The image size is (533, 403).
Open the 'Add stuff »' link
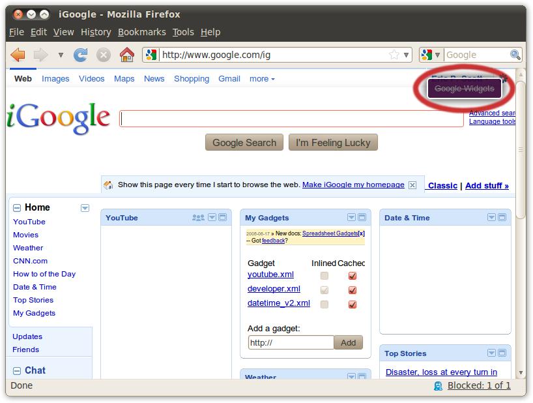[x=487, y=186]
